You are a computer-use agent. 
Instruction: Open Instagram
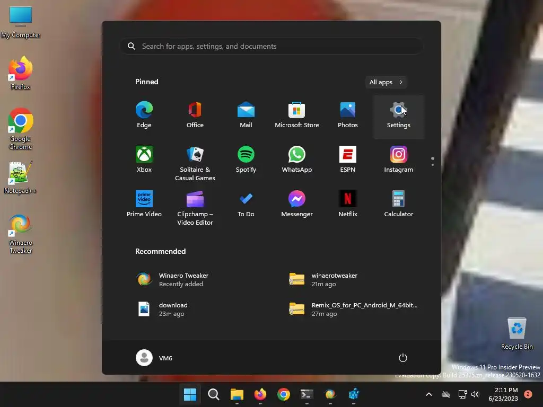pos(399,160)
